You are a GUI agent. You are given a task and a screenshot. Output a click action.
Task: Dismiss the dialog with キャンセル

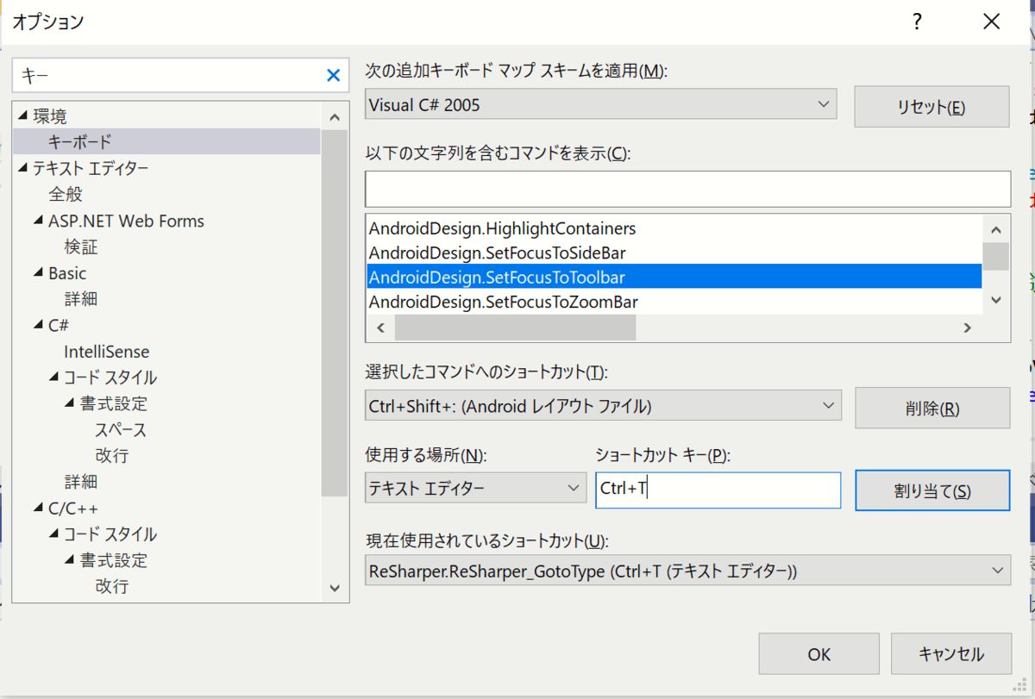pos(950,653)
